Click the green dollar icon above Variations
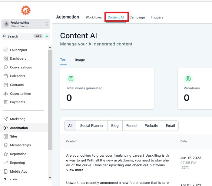The width and height of the screenshot is (212, 186). tap(188, 78)
